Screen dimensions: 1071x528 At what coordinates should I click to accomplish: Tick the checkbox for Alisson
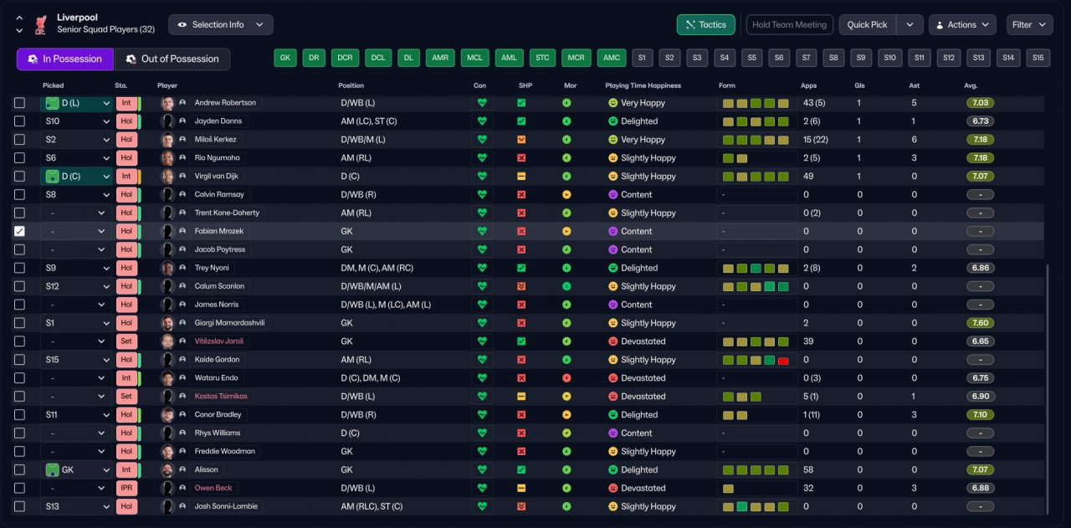tap(20, 470)
